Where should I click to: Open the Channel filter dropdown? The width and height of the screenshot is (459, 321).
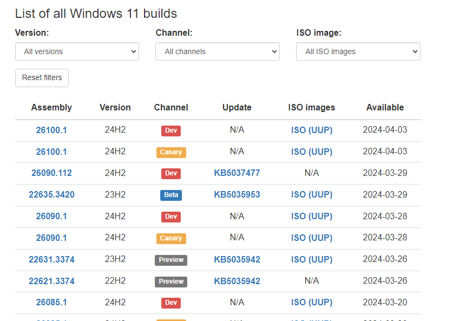(x=218, y=51)
